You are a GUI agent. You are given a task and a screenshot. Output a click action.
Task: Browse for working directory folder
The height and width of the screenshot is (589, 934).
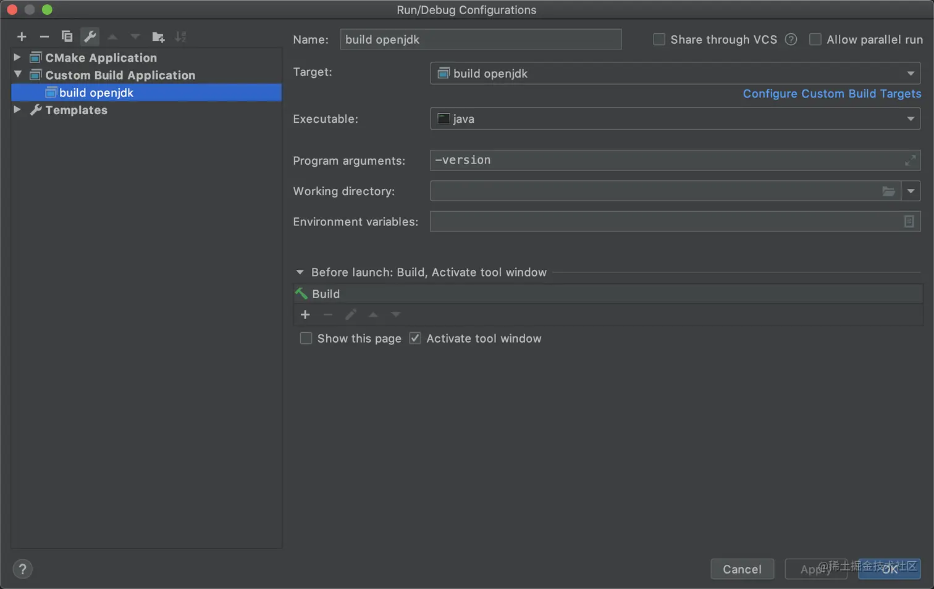point(888,191)
